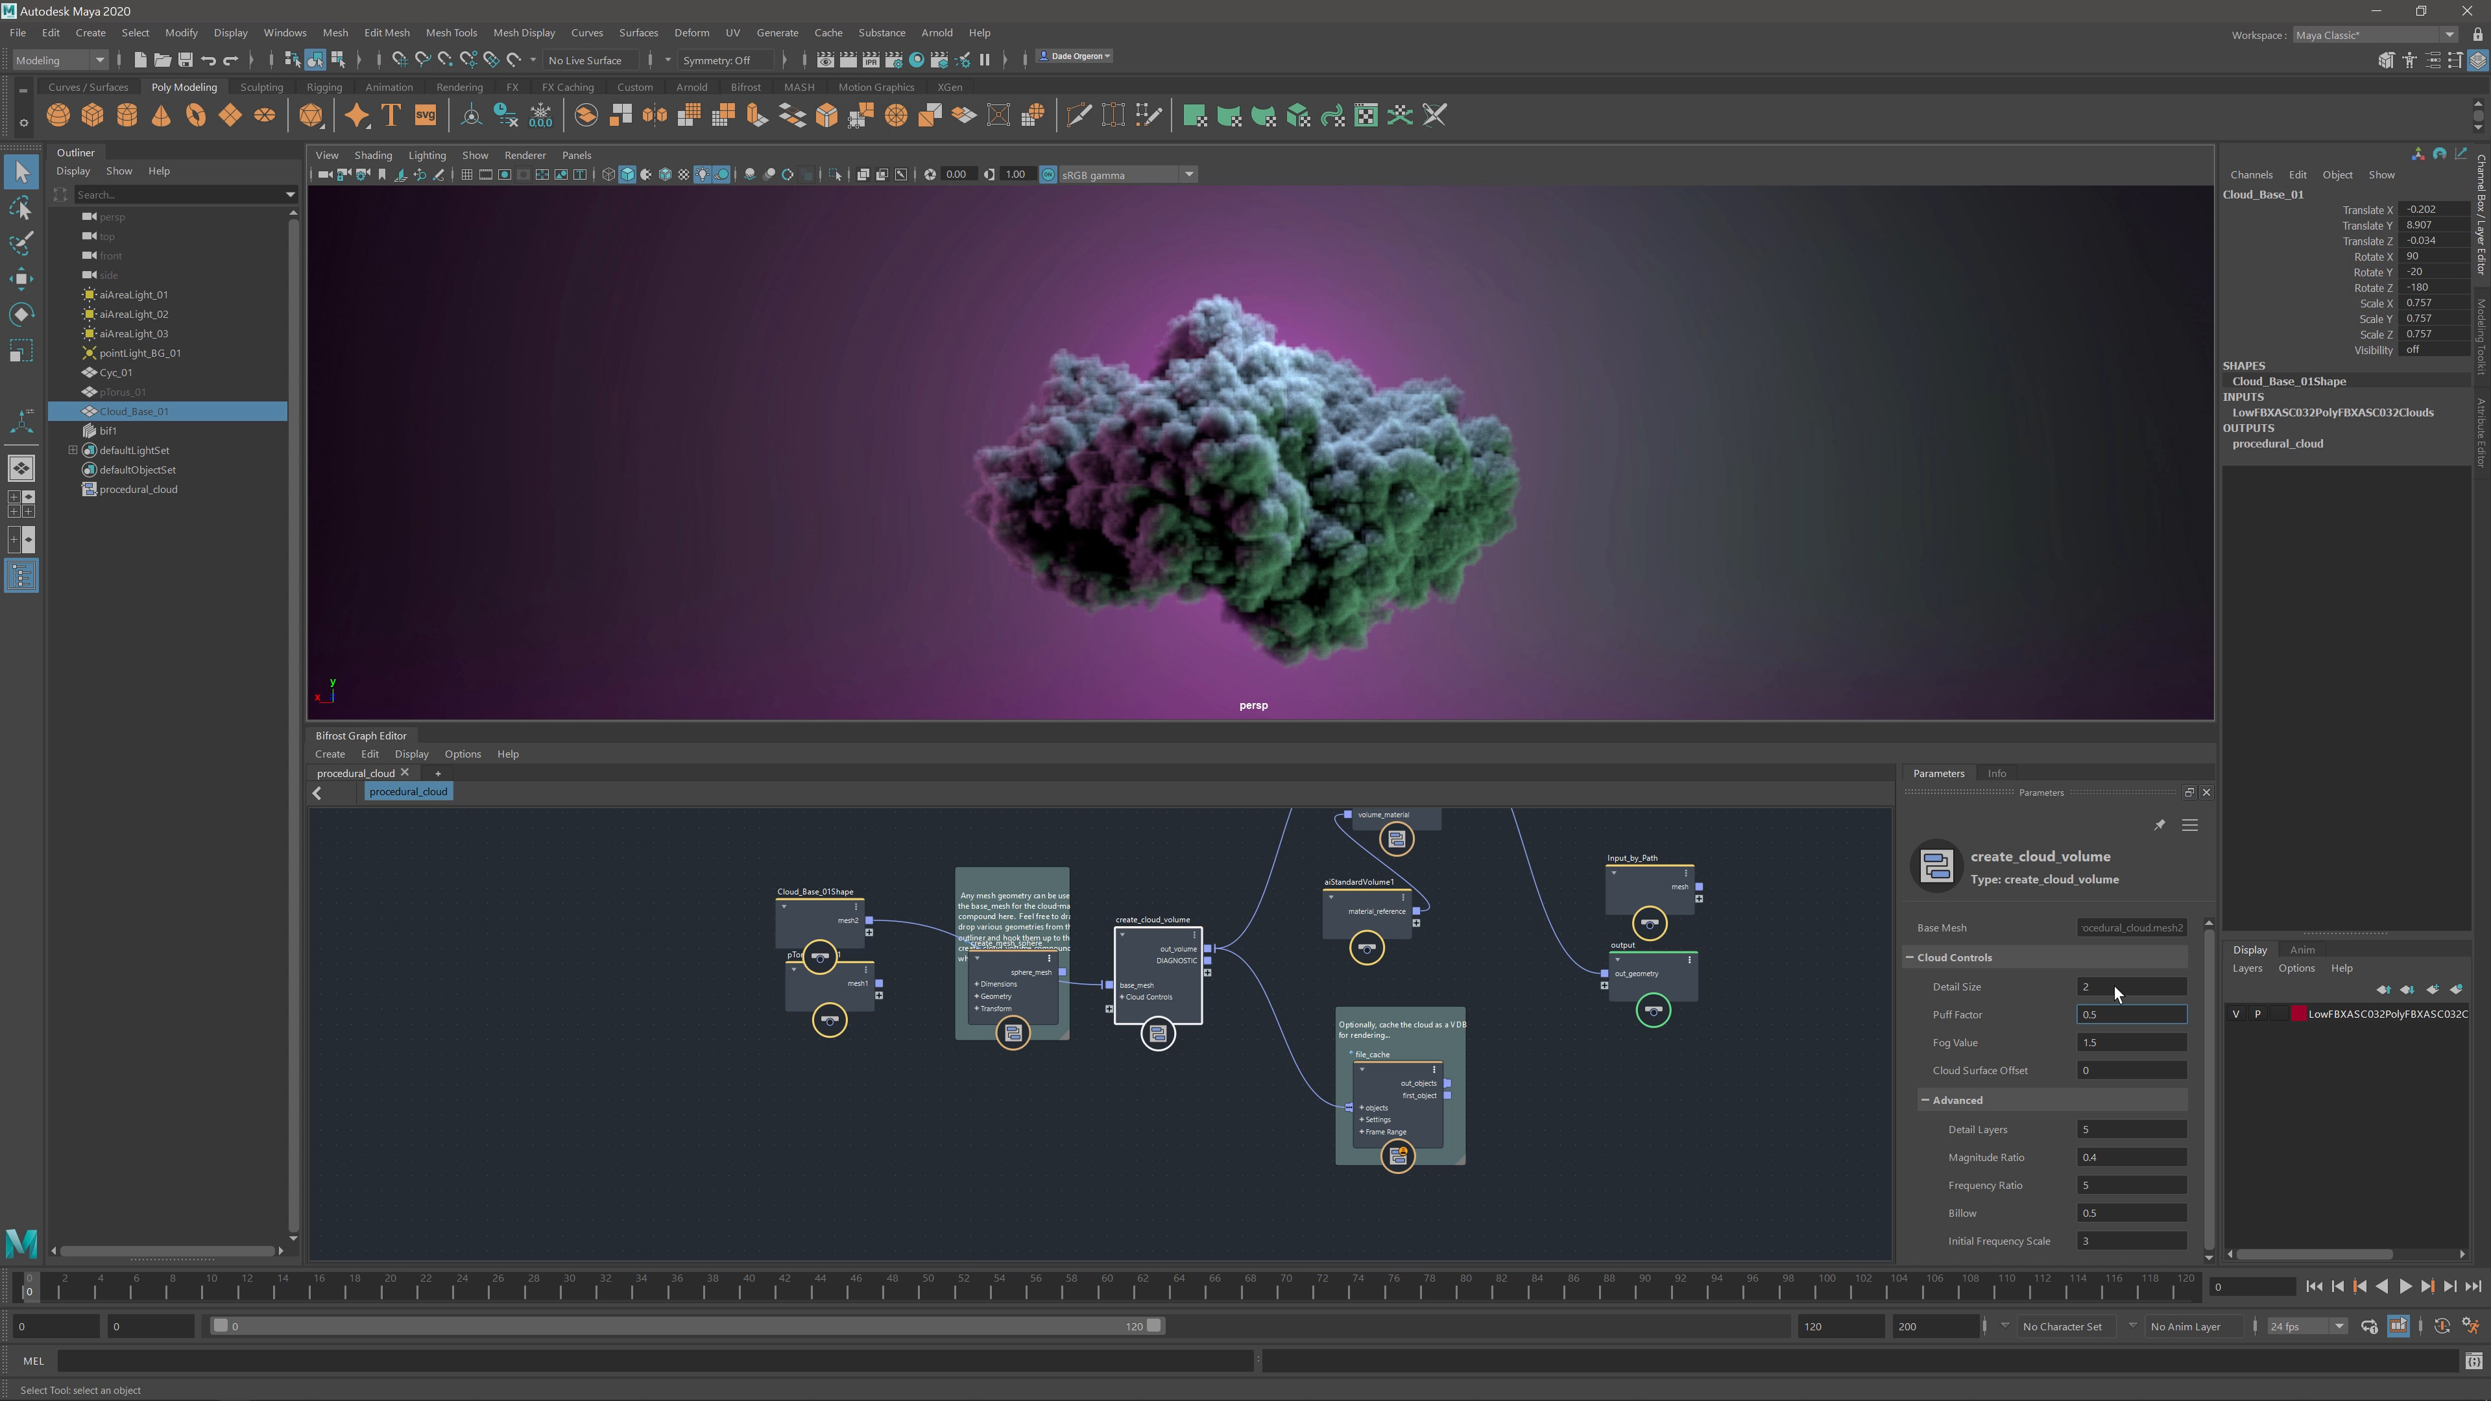This screenshot has height=1401, width=2491.
Task: Activate the Select tool arrow icon
Action: [x=21, y=171]
